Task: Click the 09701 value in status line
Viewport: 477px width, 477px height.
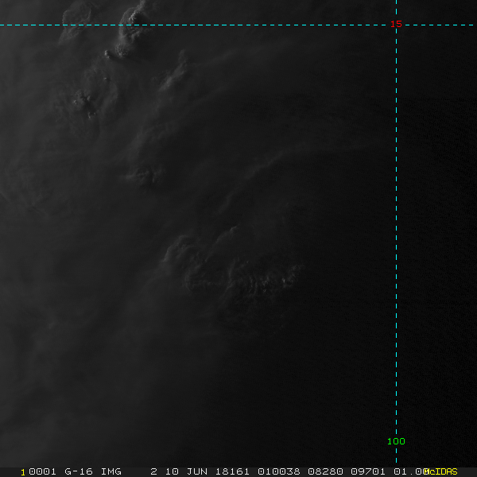Action: [368, 471]
